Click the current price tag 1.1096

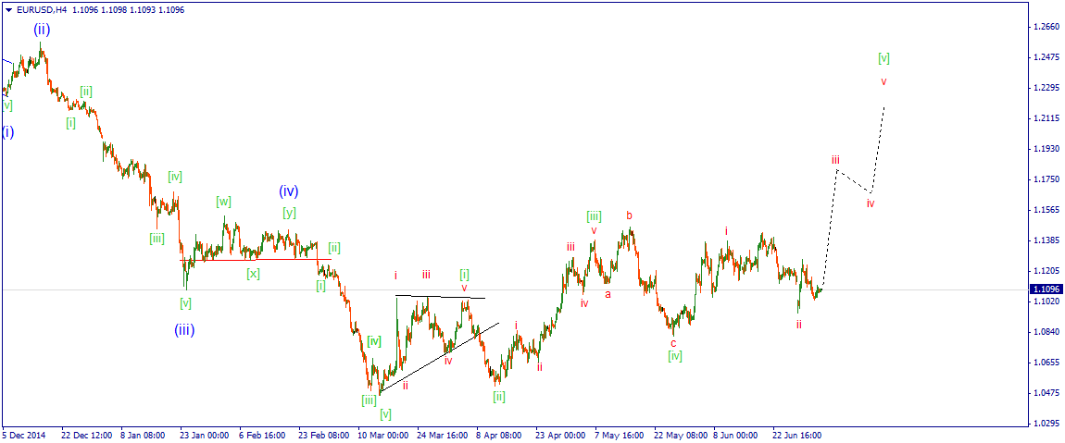pos(1044,289)
